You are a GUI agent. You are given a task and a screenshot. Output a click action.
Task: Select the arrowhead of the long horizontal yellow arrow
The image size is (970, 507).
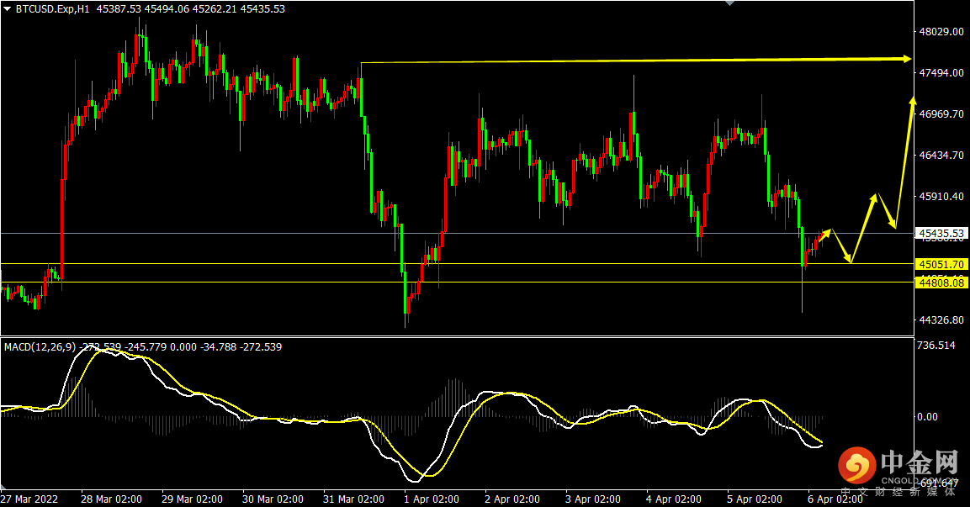[906, 59]
